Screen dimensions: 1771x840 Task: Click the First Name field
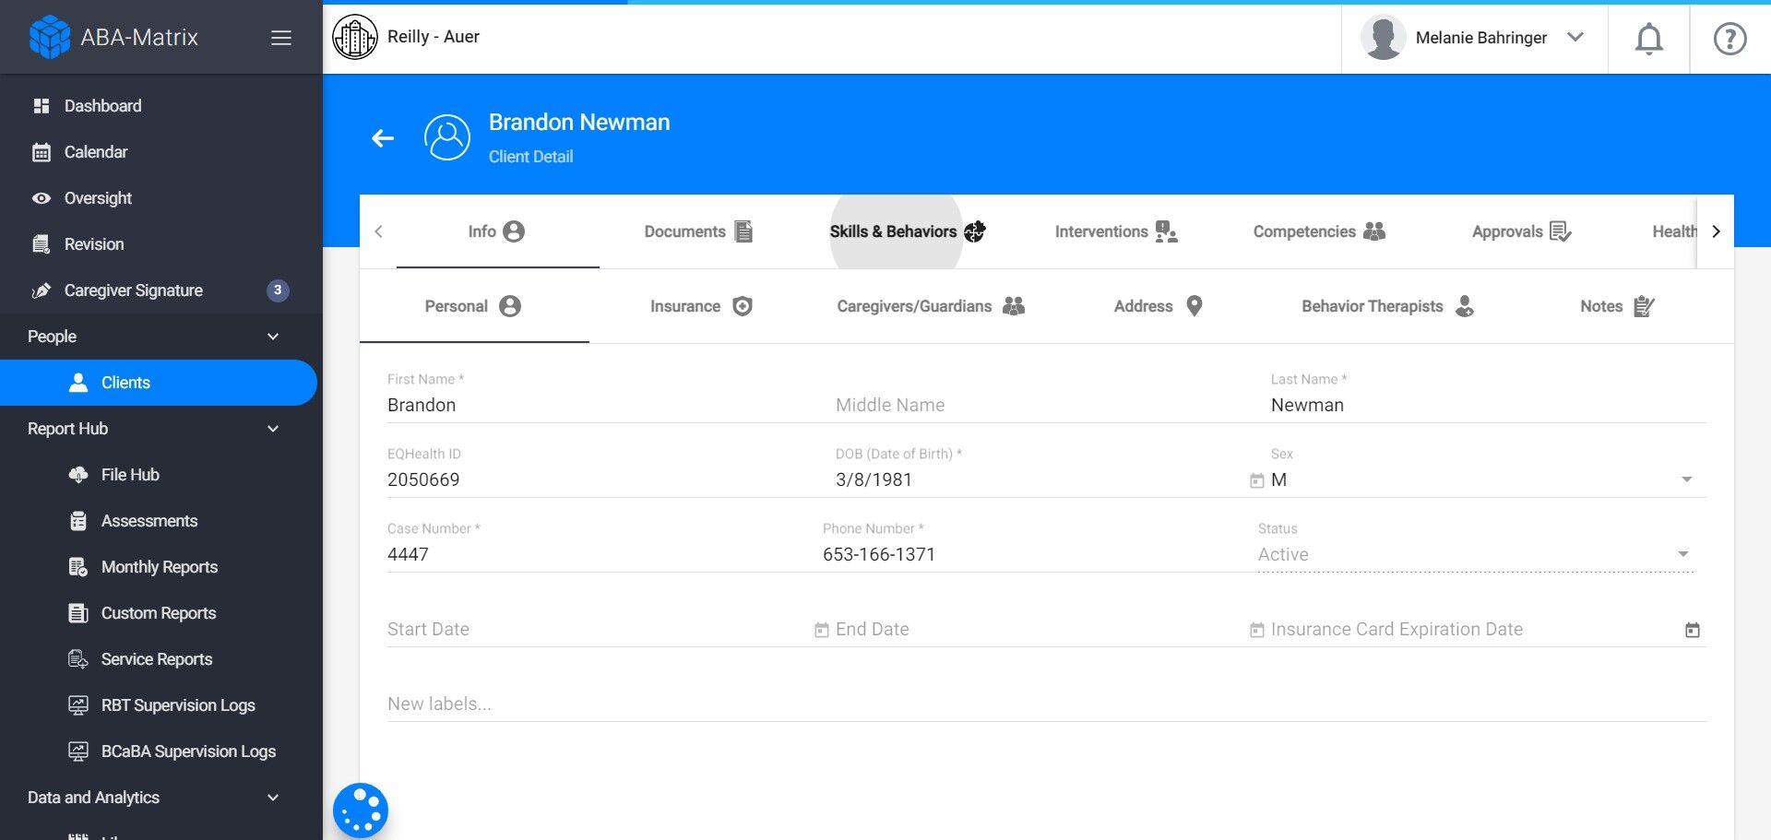tap(604, 405)
